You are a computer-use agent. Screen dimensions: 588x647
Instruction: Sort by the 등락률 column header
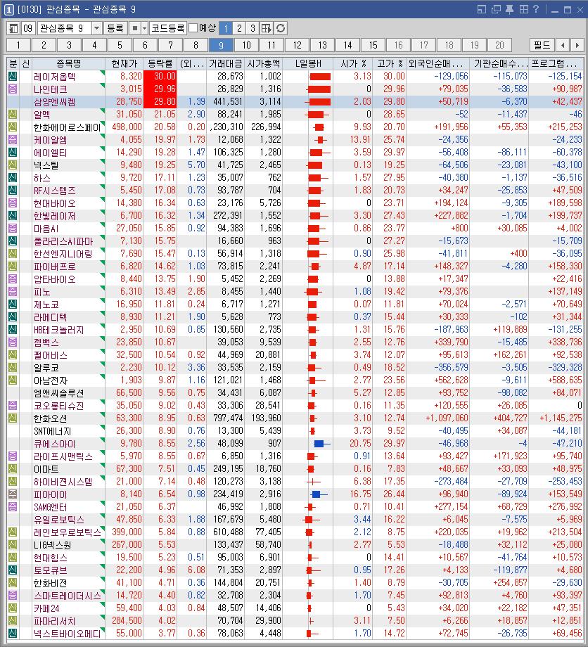(160, 63)
